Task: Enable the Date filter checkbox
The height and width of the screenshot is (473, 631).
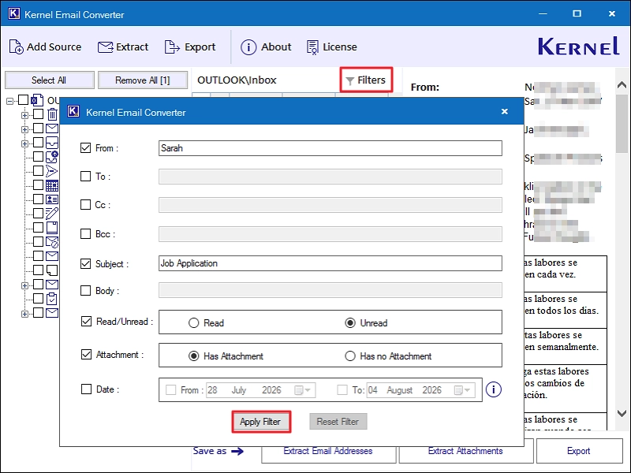Action: point(86,389)
